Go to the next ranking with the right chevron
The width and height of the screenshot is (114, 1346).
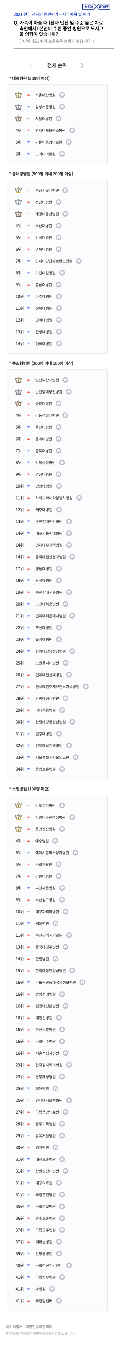pos(82,65)
